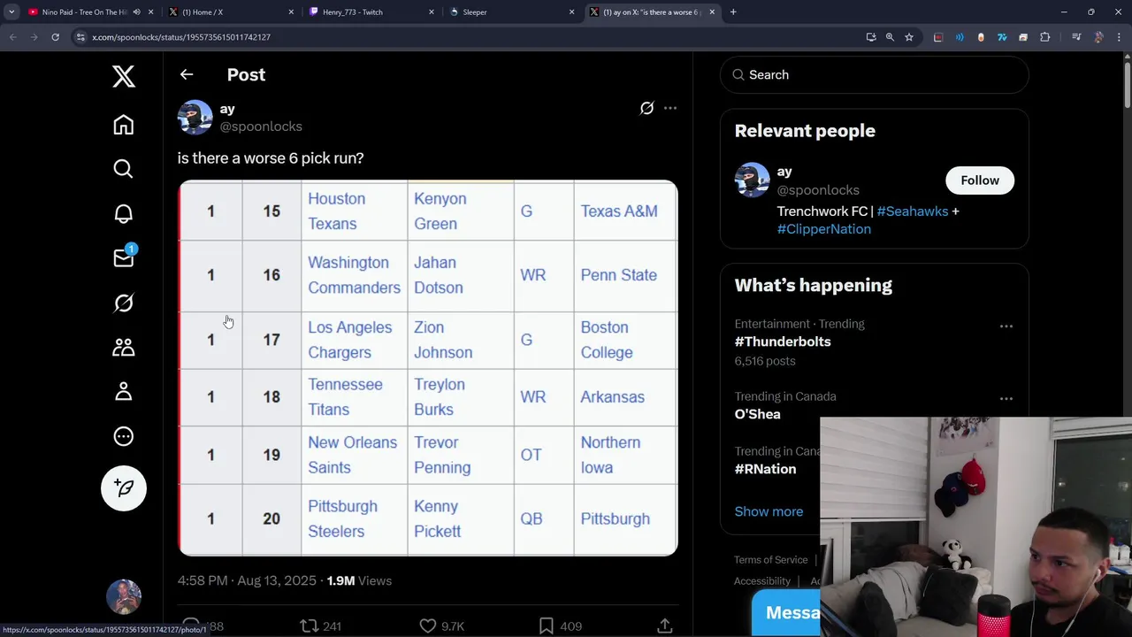Open Grok icon in sidebar
The width and height of the screenshot is (1132, 637).
click(x=124, y=303)
